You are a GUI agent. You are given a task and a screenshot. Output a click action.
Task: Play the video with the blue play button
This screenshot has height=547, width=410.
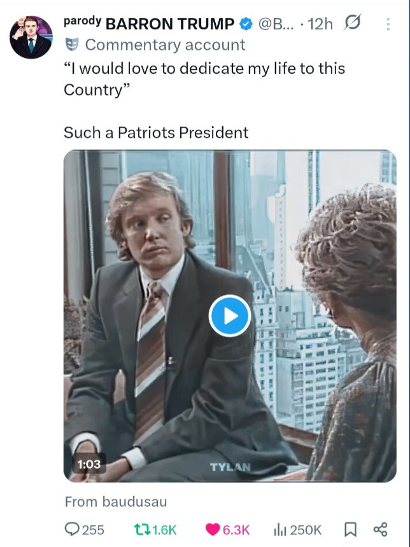(x=230, y=315)
